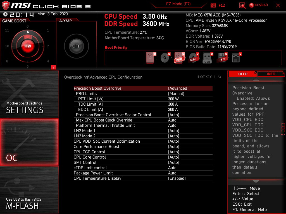Open the LN2 Mode 1 dropdown
This screenshot has width=286, height=214.
pos(143,131)
